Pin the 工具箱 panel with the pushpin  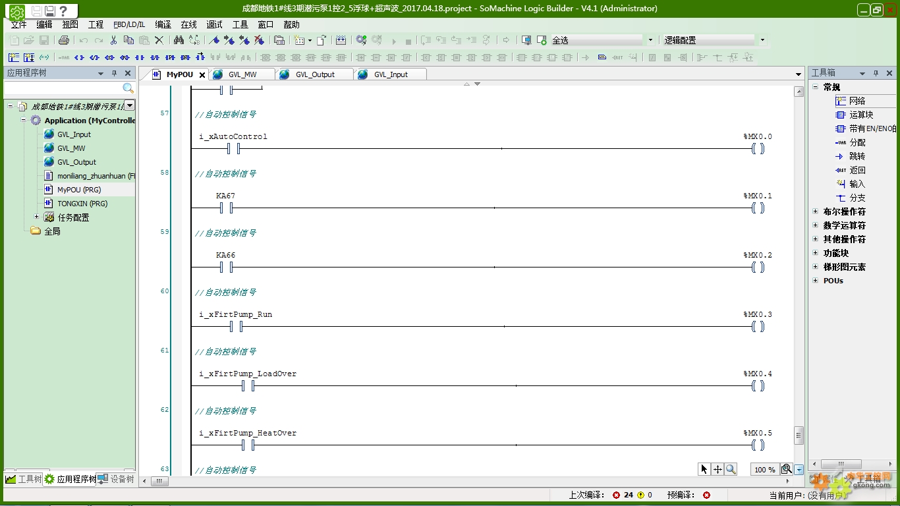[x=876, y=73]
